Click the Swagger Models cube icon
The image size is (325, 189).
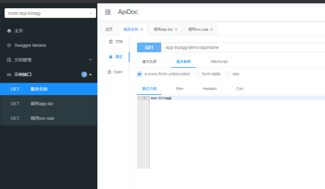point(9,45)
